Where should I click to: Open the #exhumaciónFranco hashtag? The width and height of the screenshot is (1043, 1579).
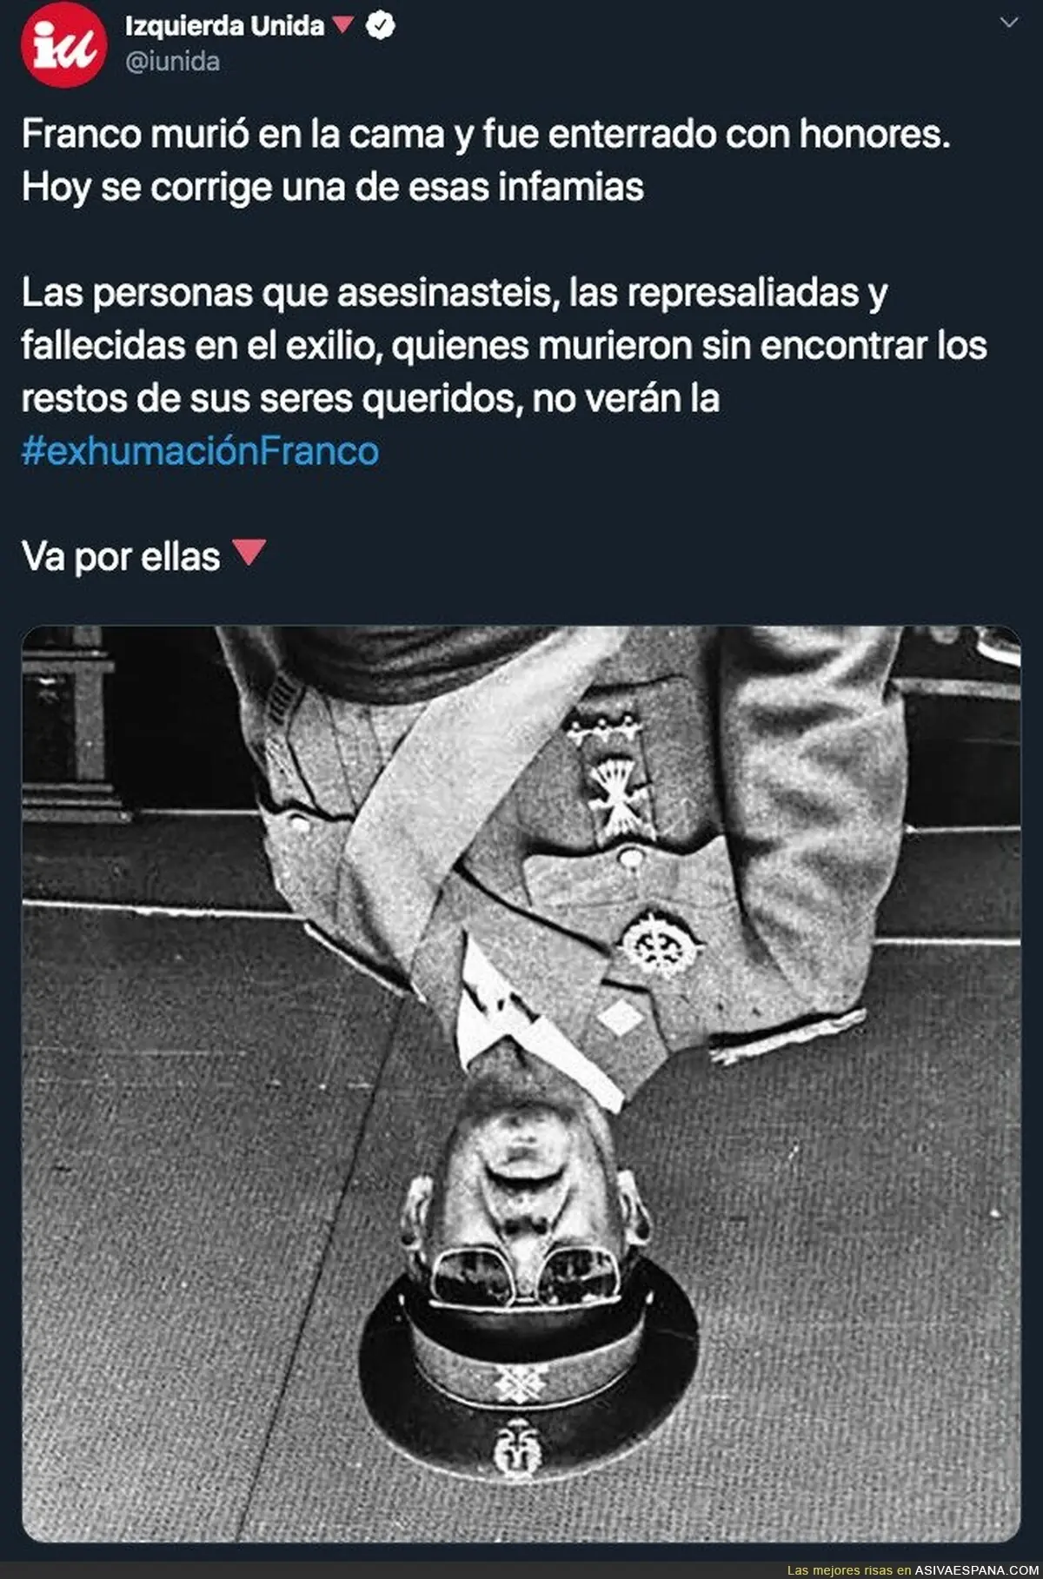click(200, 451)
